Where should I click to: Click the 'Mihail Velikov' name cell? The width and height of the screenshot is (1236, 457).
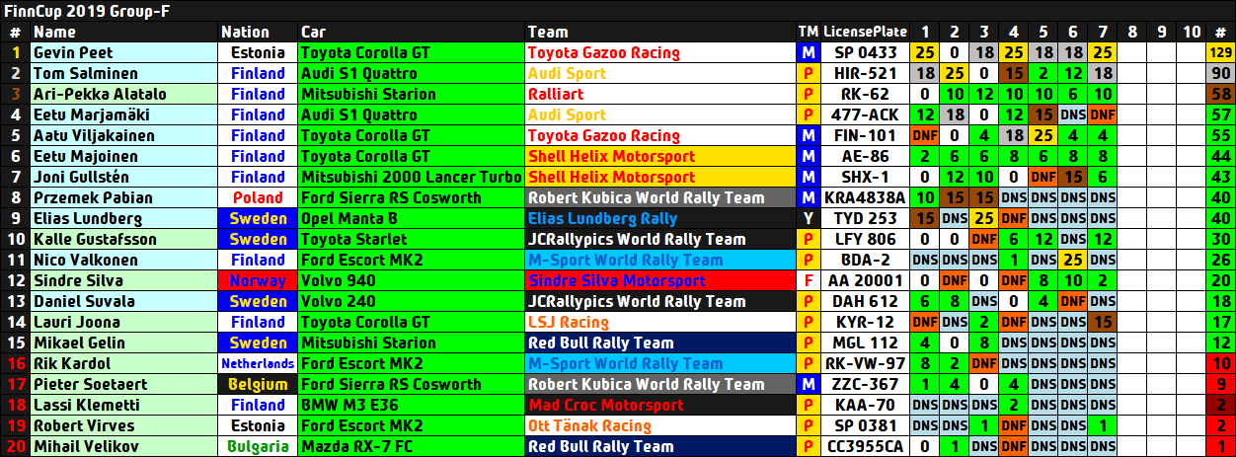coord(123,446)
